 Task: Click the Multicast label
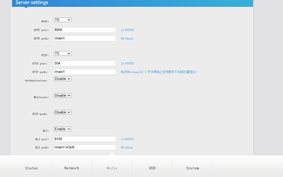coord(41,97)
